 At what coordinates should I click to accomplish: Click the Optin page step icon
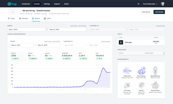(x=121, y=42)
